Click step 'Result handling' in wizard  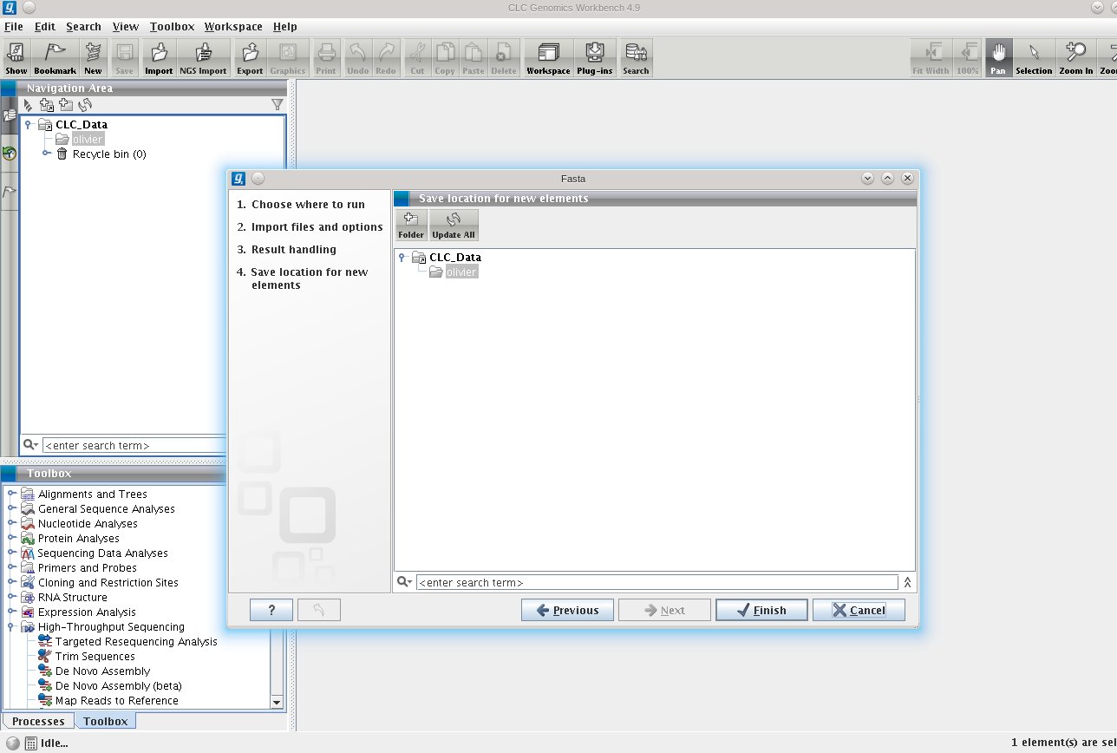point(287,250)
